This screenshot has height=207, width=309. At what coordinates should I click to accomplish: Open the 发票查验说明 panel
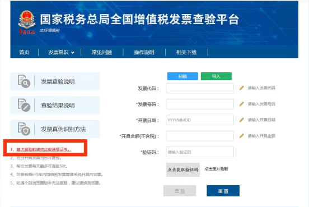[55, 81]
